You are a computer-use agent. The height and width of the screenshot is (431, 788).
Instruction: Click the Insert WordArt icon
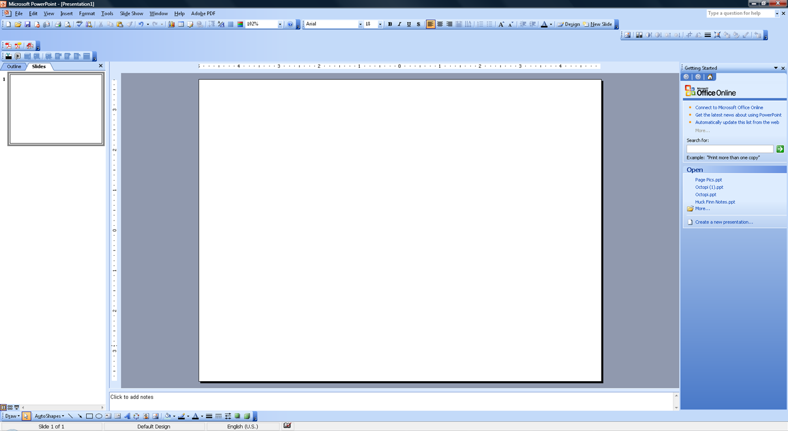[128, 416]
